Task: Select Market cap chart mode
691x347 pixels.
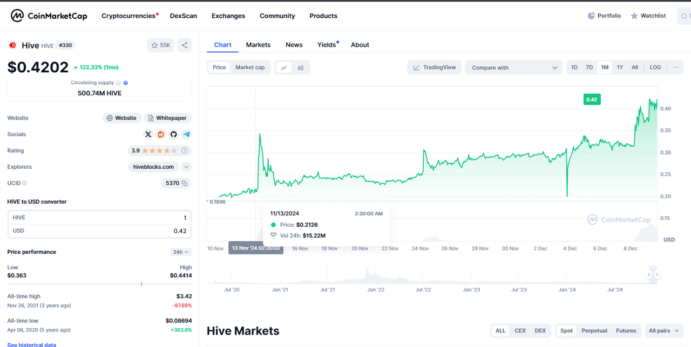Action: pyautogui.click(x=250, y=67)
